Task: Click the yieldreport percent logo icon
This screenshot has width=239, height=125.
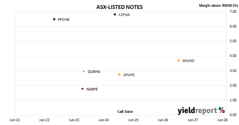Action: (x=222, y=110)
